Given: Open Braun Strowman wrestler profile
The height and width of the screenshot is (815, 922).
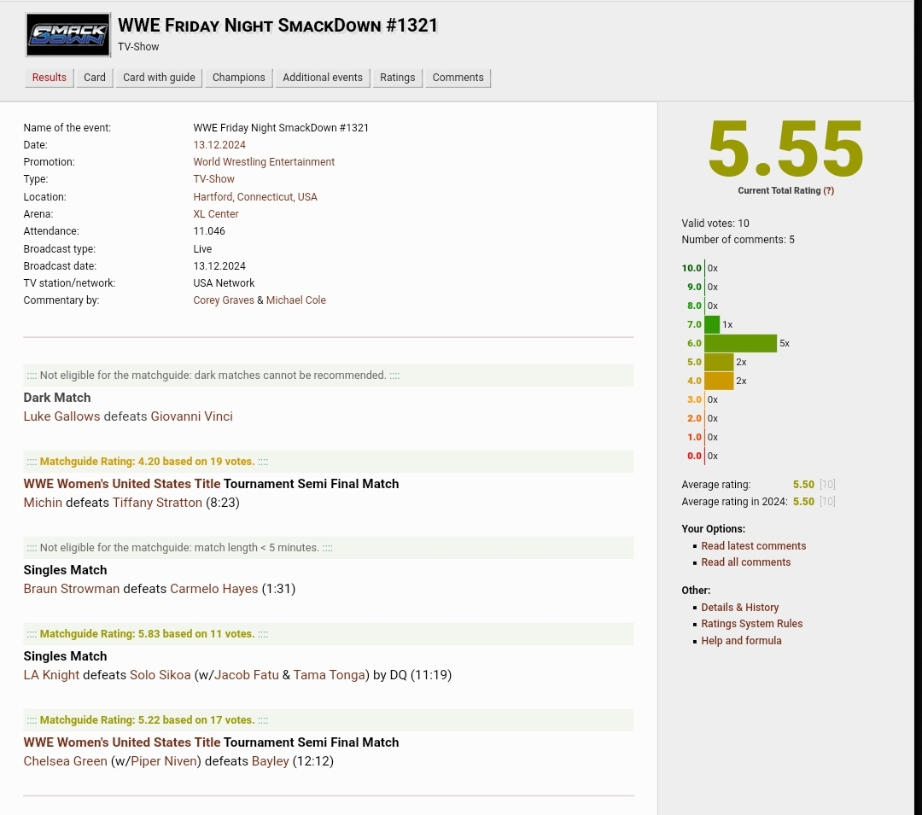Looking at the screenshot, I should [71, 589].
